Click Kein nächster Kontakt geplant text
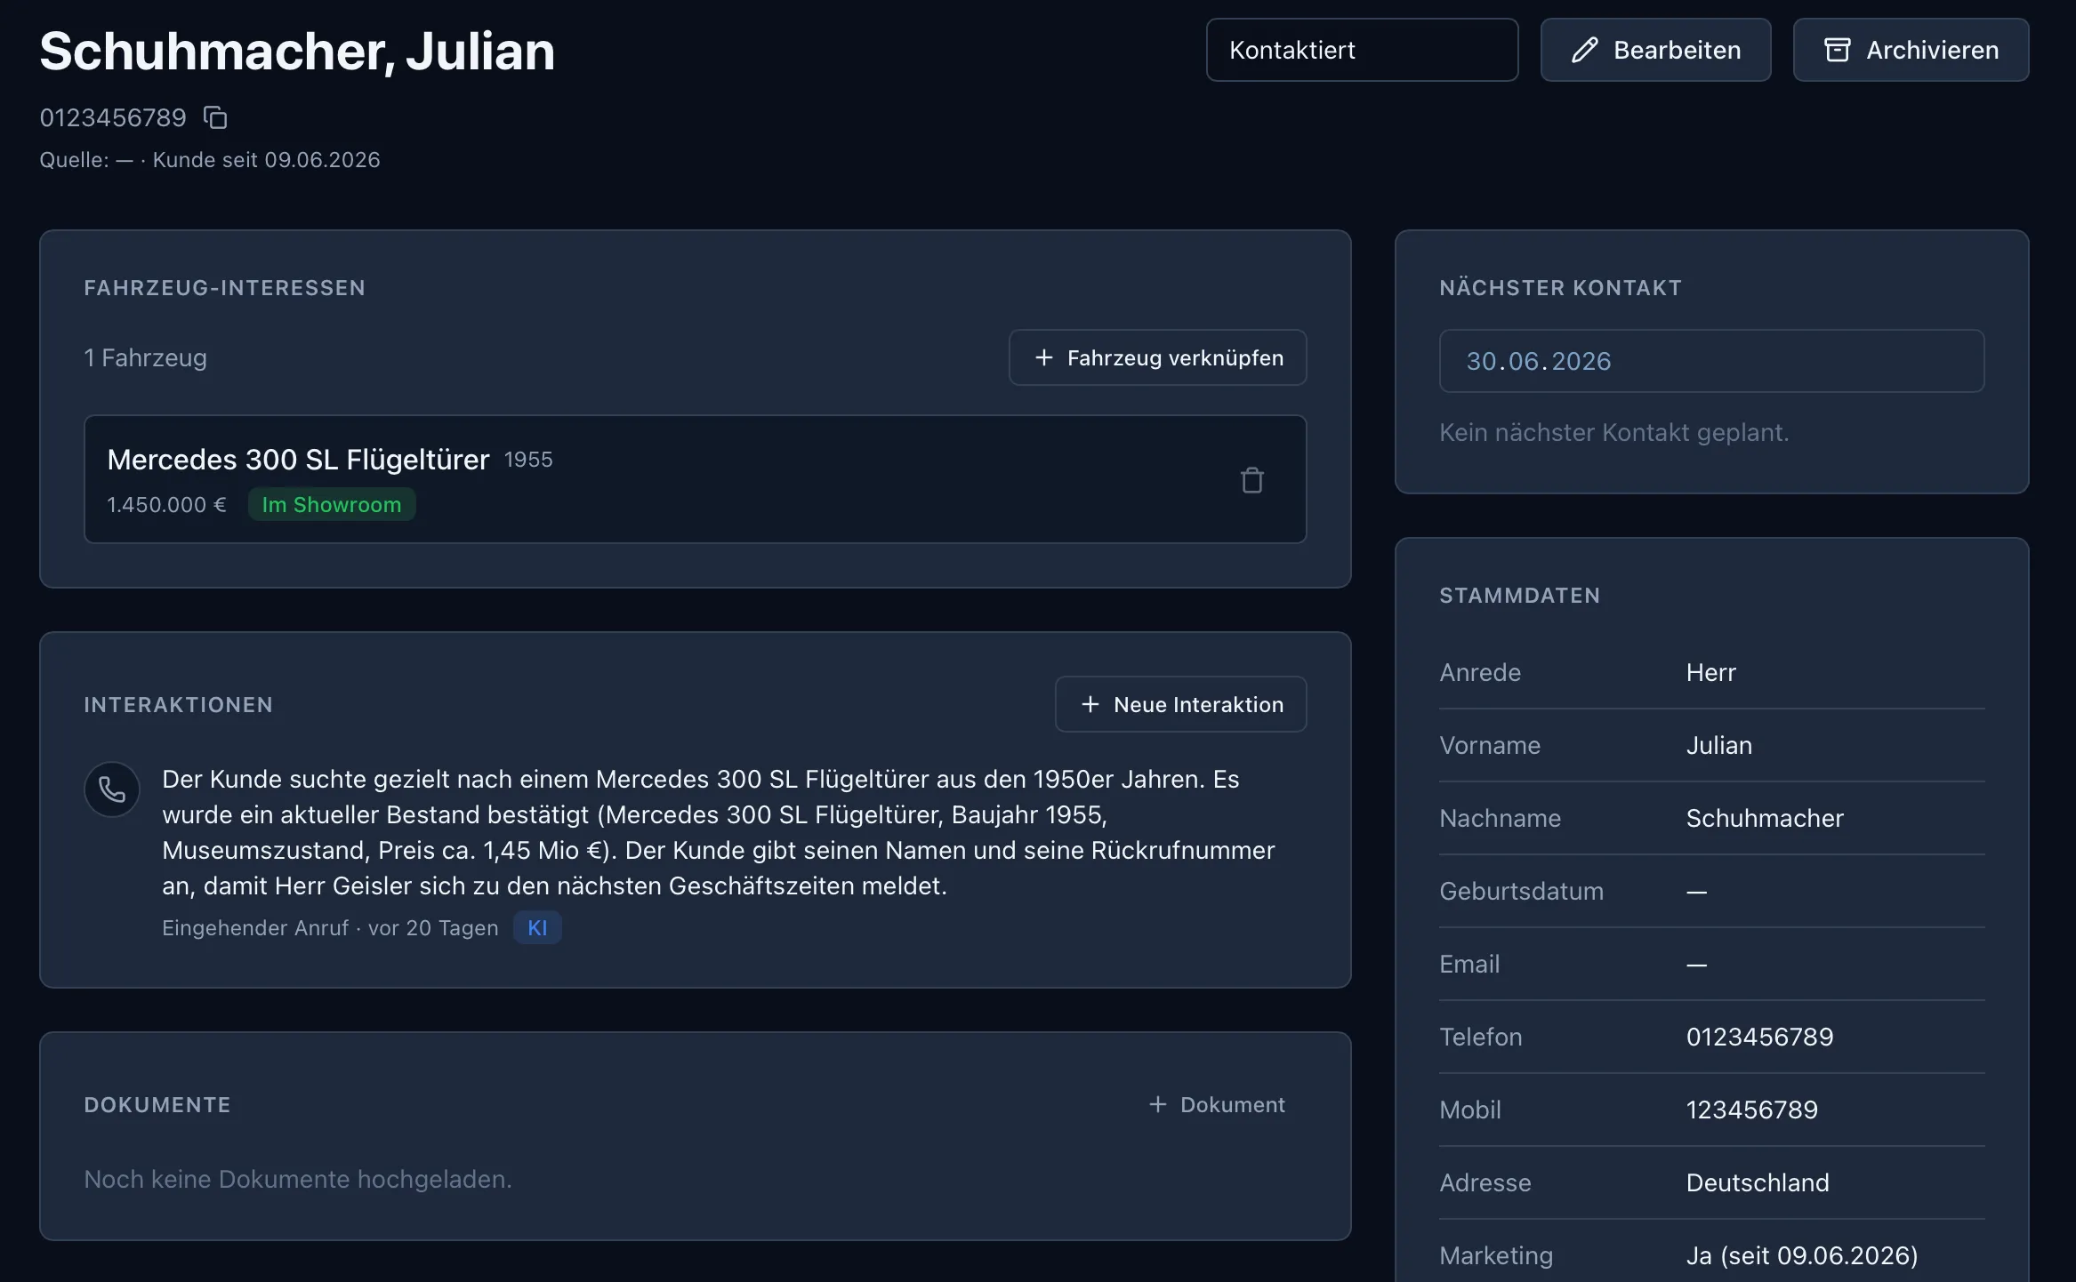2076x1282 pixels. click(1613, 432)
